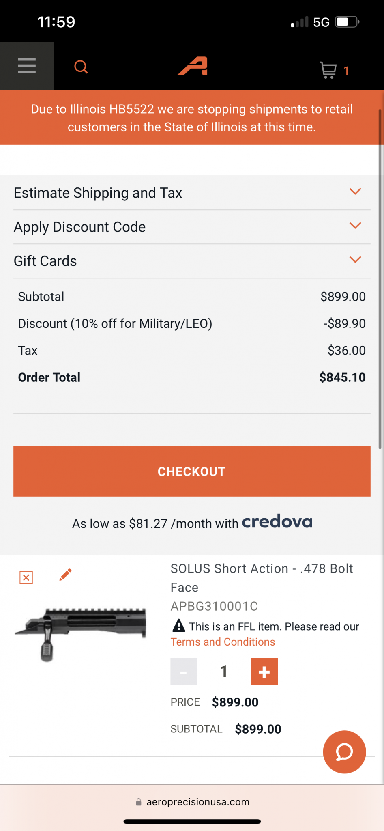Open the hamburger navigation menu
Viewport: 384px width, 831px height.
(x=27, y=66)
